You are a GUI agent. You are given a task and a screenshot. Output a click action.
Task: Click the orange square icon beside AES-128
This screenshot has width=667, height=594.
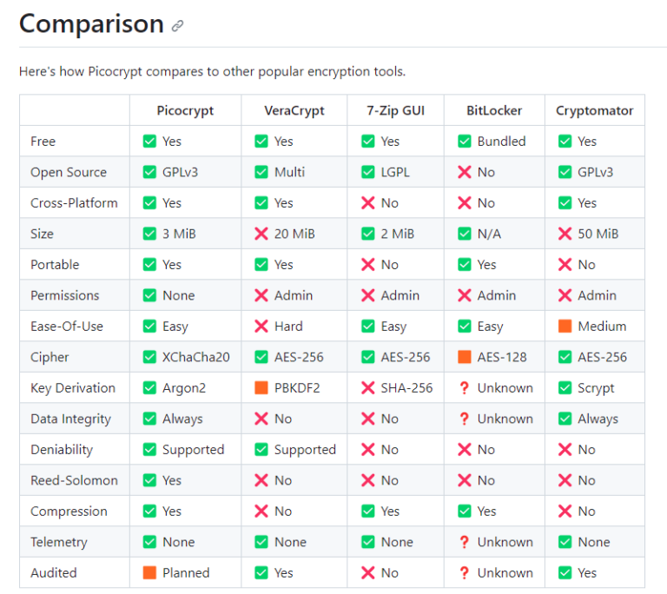point(464,357)
